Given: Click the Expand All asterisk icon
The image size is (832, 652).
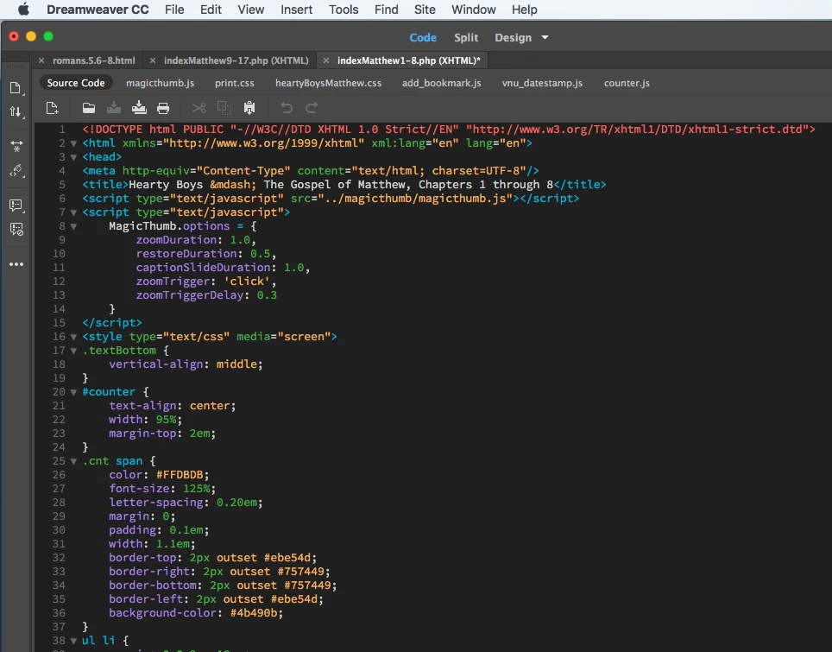Looking at the screenshot, I should point(16,146).
